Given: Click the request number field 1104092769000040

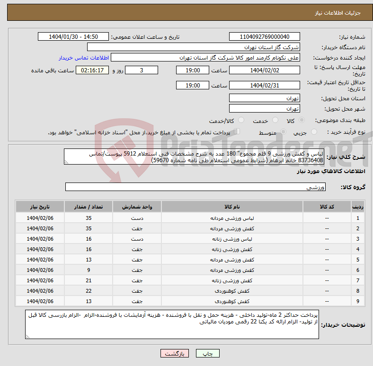Looking at the screenshot, I should (x=264, y=36).
